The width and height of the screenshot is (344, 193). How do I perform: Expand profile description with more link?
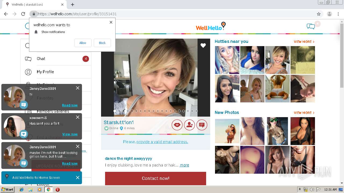[x=184, y=165]
